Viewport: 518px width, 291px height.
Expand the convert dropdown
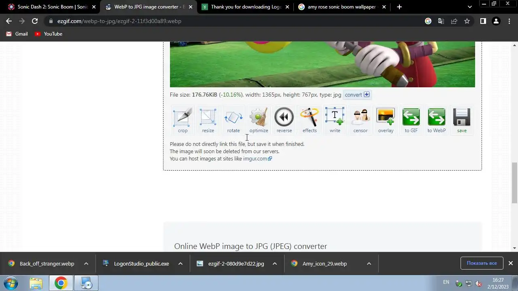(x=357, y=95)
